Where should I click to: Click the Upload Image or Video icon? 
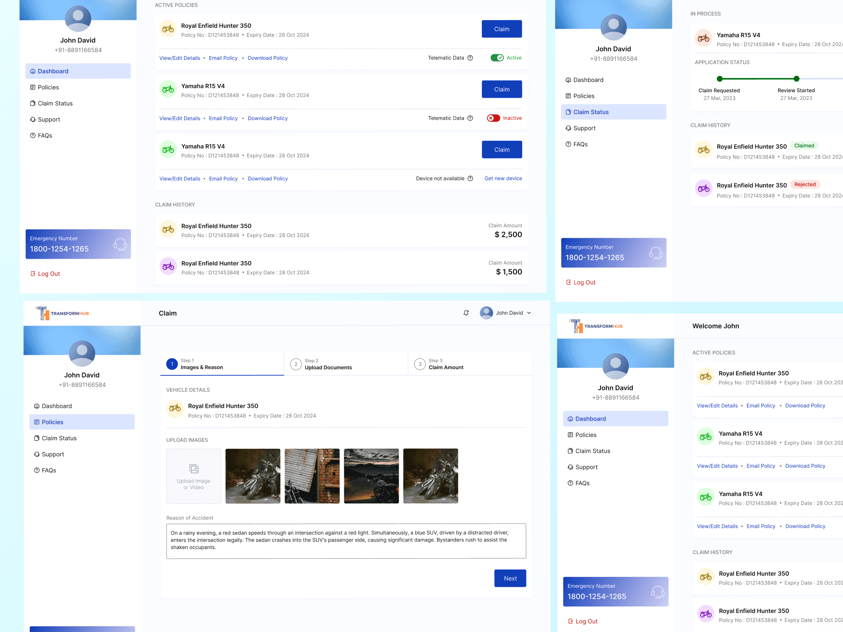coord(194,469)
